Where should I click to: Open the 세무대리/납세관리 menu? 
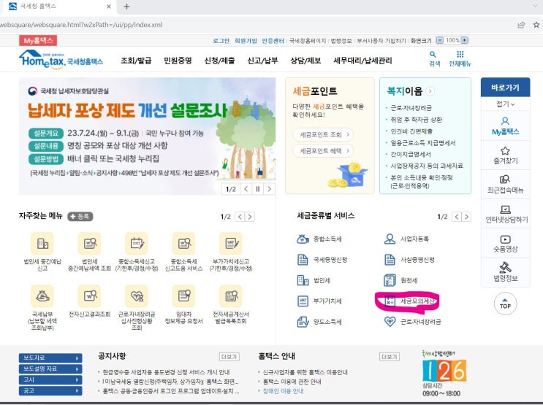[362, 61]
